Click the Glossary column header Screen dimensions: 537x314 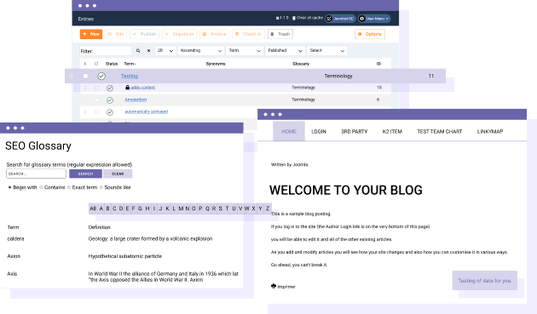click(x=301, y=64)
